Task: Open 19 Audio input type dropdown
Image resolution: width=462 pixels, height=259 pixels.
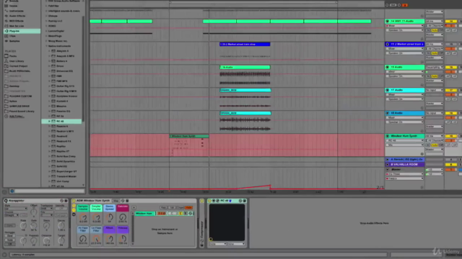Action: [x=435, y=67]
